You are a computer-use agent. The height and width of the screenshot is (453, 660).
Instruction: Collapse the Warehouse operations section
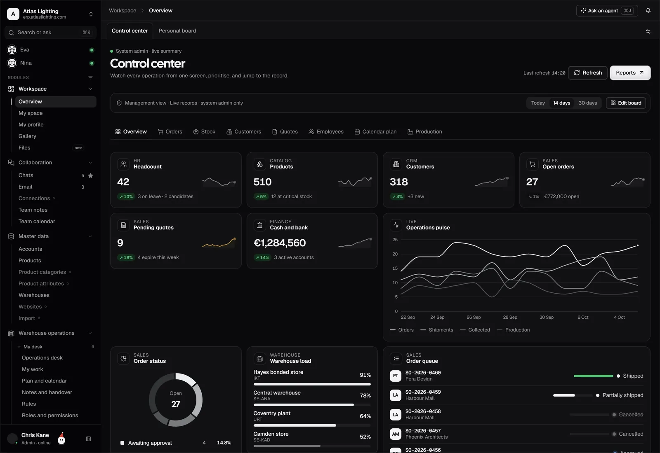pos(90,333)
